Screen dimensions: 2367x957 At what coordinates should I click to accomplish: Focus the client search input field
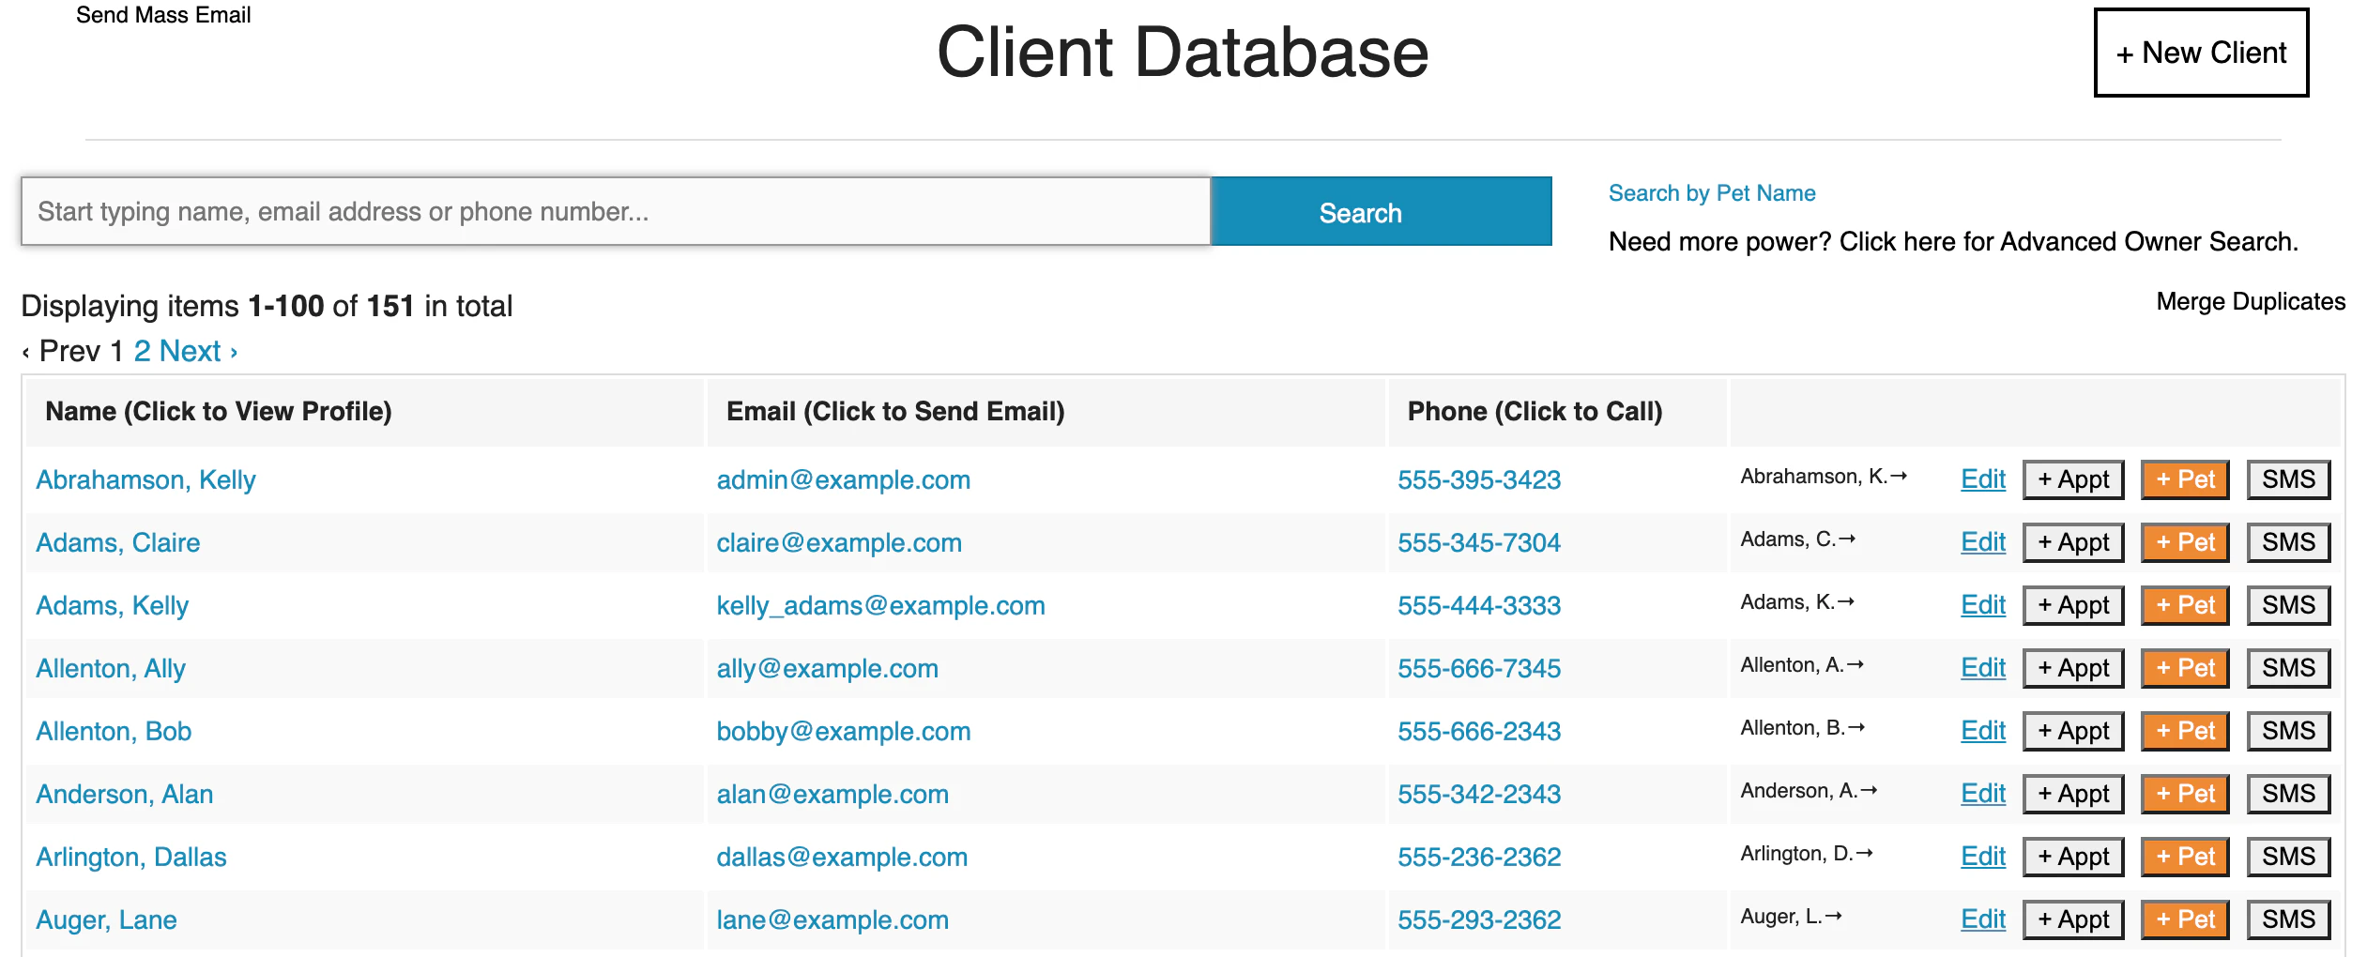click(616, 211)
